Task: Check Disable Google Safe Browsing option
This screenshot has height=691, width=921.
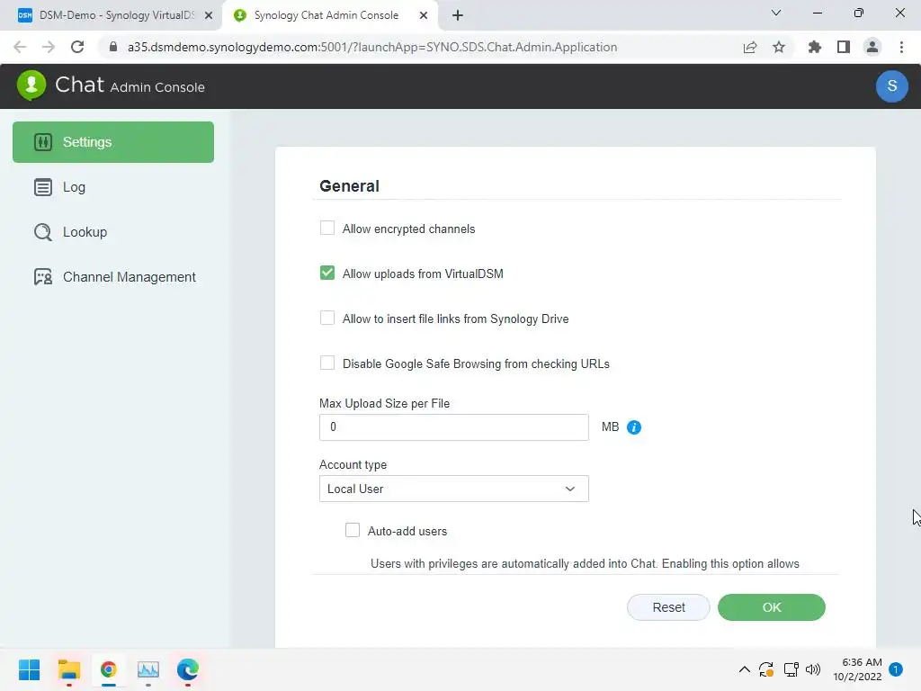Action: pos(327,363)
